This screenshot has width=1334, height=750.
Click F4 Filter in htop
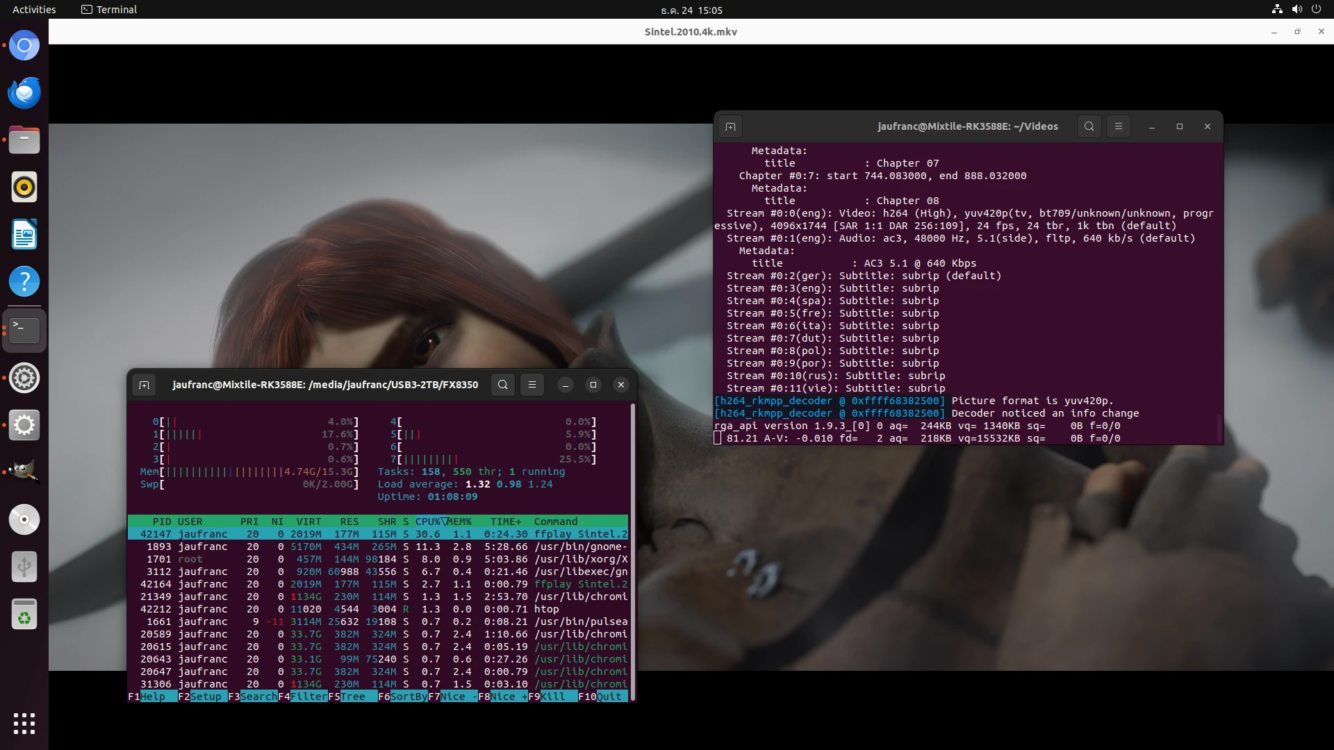pos(302,697)
